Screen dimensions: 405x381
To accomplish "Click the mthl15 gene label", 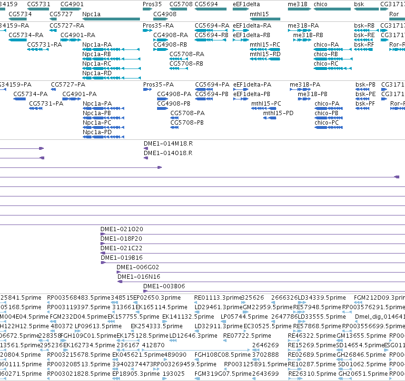I will 259,14.
